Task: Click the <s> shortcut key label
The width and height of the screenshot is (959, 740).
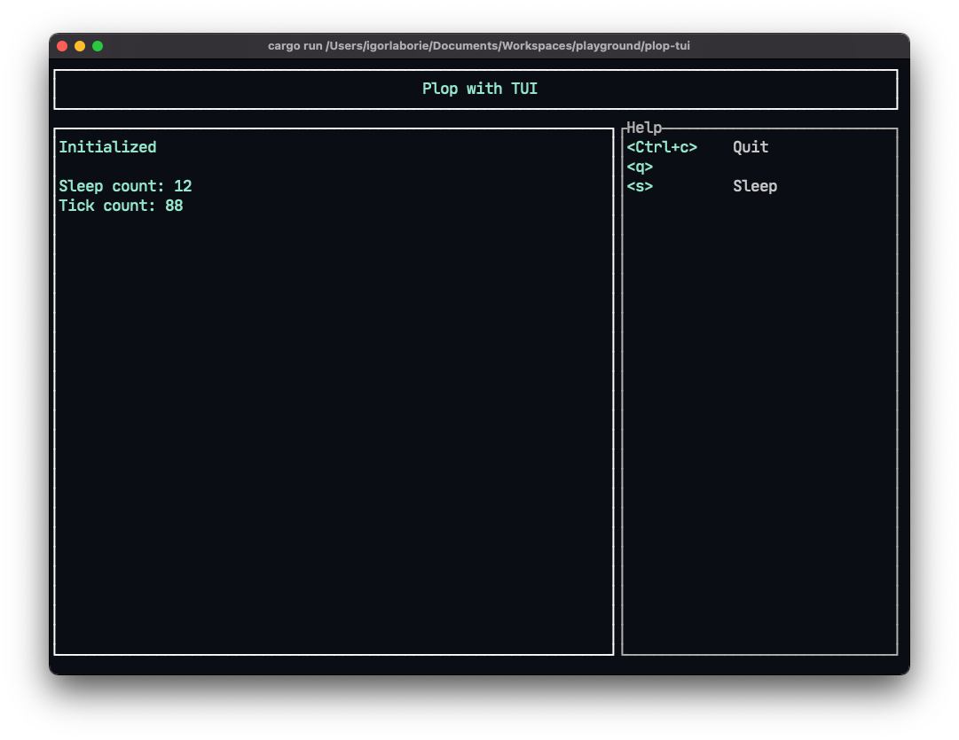Action: pyautogui.click(x=640, y=186)
